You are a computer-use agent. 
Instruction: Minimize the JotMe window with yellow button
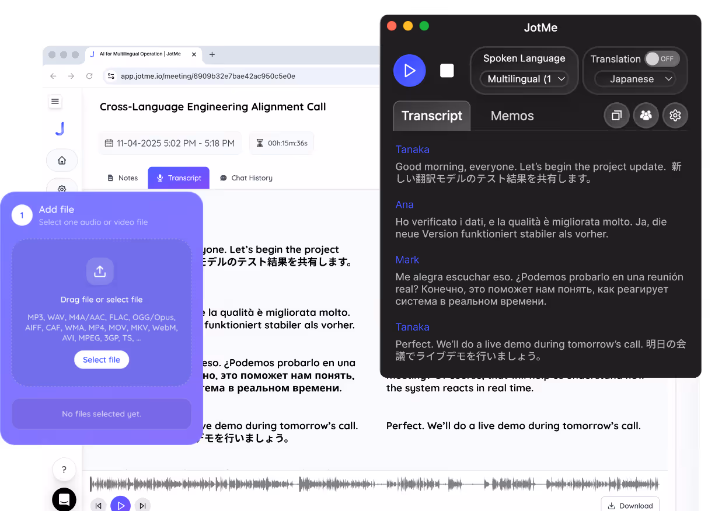click(x=408, y=26)
